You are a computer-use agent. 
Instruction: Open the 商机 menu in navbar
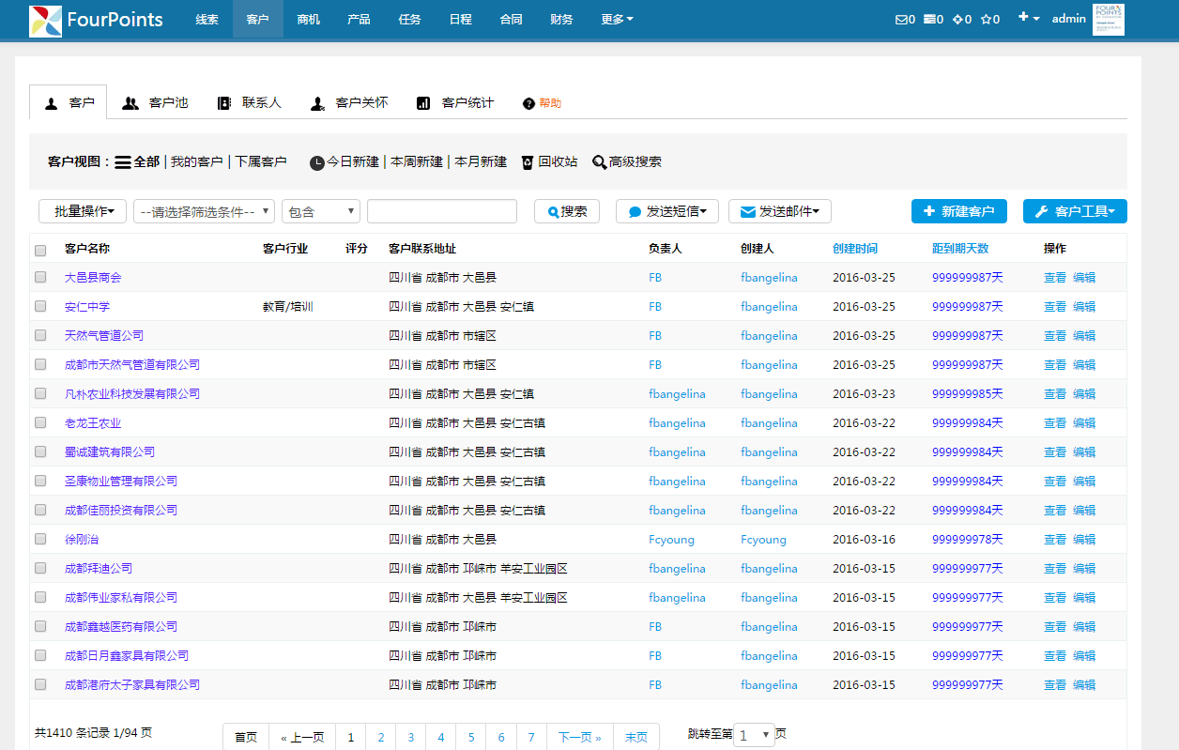click(x=308, y=19)
